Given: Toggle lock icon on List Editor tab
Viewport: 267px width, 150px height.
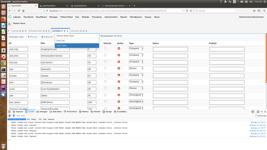Looking at the screenshot, I should click(65, 31).
